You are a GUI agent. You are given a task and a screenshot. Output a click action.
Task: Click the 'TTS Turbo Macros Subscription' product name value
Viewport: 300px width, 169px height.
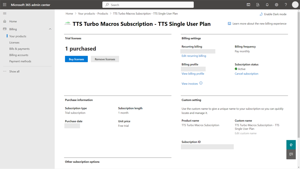point(200,125)
